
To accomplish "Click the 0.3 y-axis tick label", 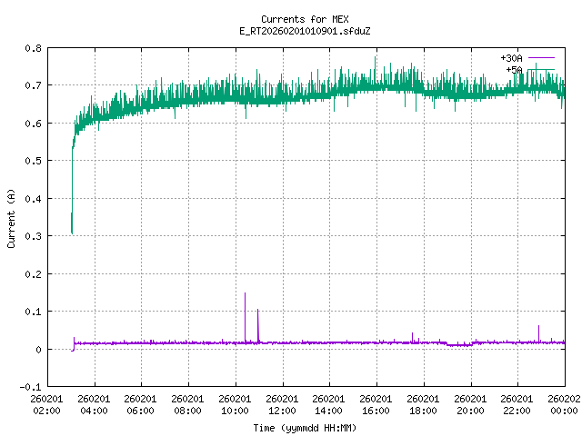I will pyautogui.click(x=32, y=236).
